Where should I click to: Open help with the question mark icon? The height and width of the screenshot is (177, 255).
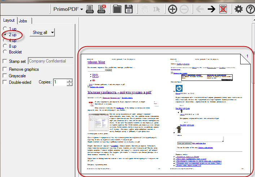tap(250, 9)
